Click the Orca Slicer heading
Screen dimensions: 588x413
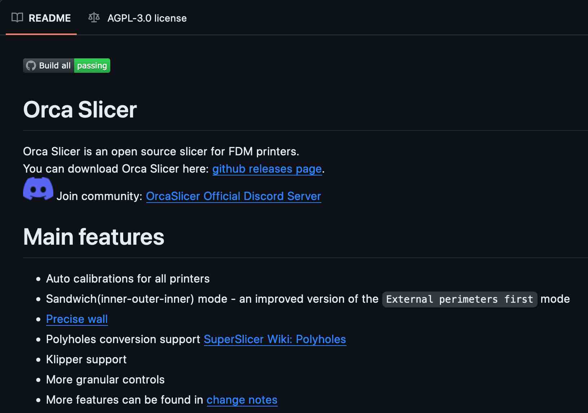click(80, 110)
